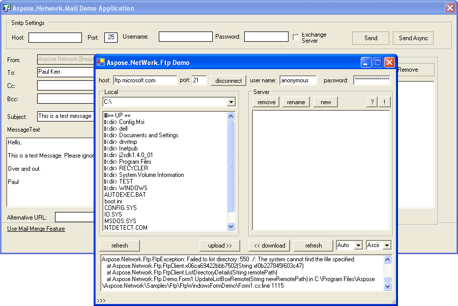This screenshot has width=458, height=306.
Task: Open the Ascii file type dropdown
Action: [387, 245]
